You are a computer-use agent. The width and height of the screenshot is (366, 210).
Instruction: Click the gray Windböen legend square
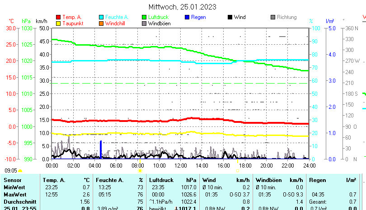pos(144,23)
